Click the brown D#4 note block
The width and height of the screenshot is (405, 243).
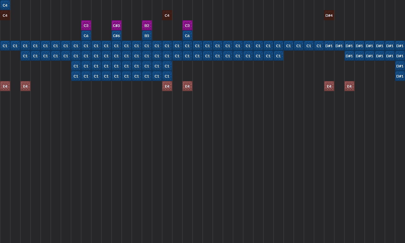pyautogui.click(x=329, y=16)
